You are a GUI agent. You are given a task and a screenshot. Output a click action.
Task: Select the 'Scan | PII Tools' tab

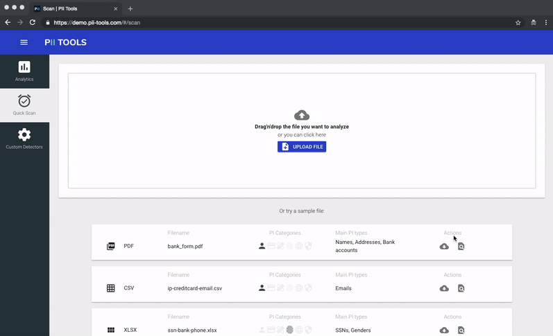76,8
